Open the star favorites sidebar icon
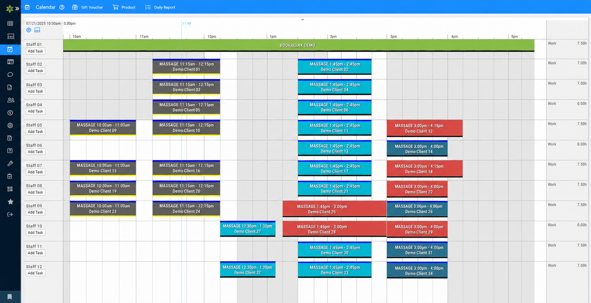 click(10, 202)
